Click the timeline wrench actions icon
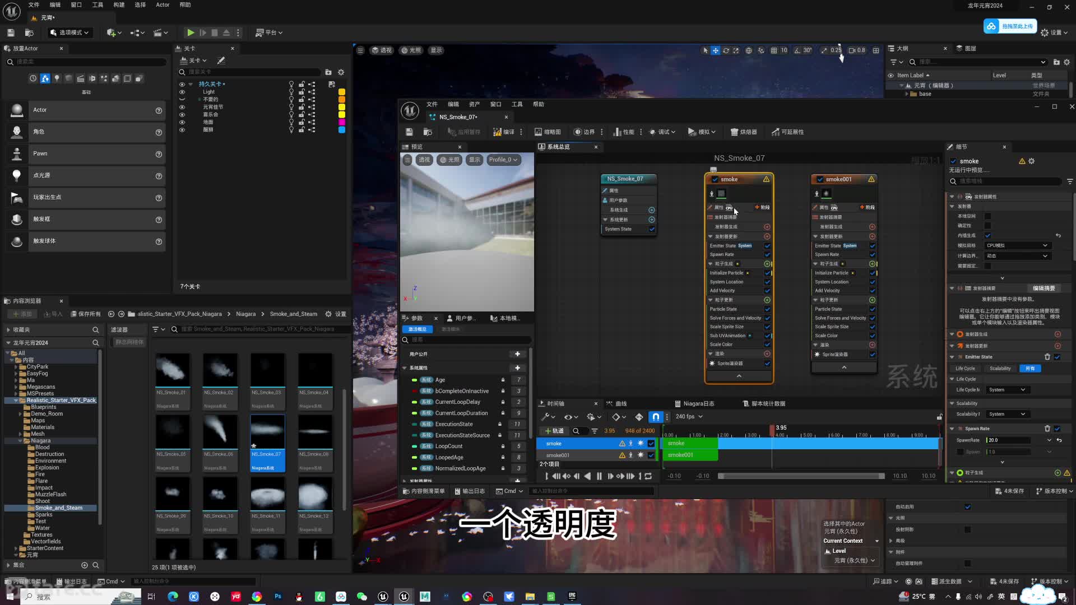Viewport: 1076px width, 605px height. [545, 417]
